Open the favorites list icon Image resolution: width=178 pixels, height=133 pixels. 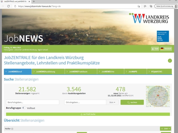coord(145,6)
